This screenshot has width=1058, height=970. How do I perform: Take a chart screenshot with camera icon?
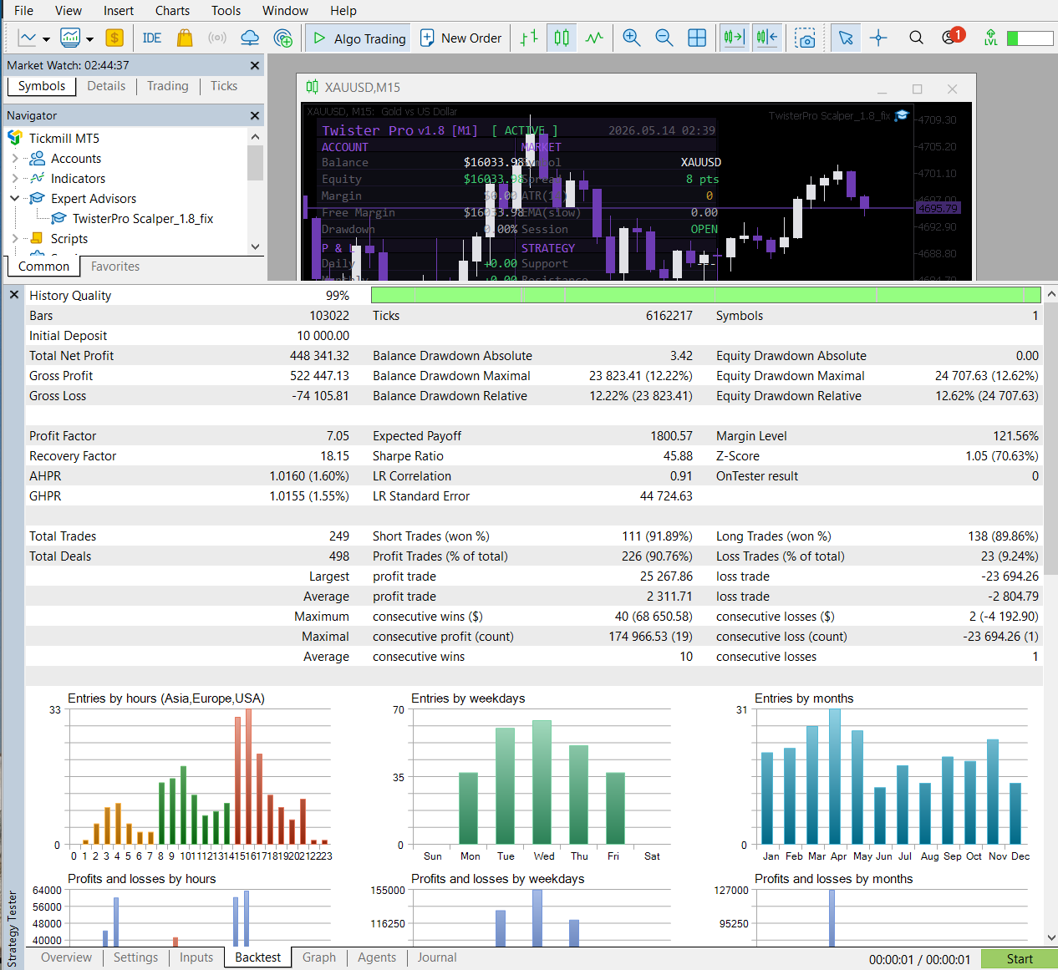(805, 38)
